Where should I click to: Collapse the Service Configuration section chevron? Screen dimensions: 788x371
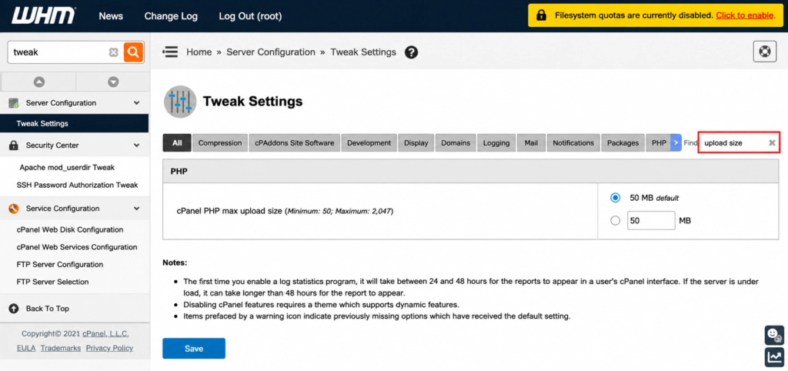coord(137,209)
